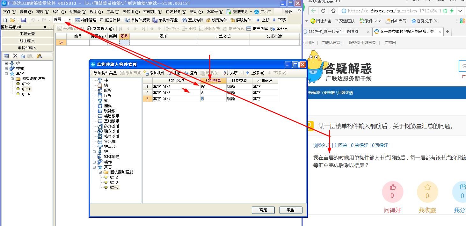
Task: Click 删除 in the dialog toolbar
Action: 175,73
